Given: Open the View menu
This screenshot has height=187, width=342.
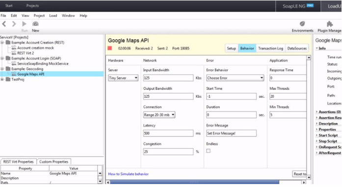Looking at the screenshot, I should point(26,16).
